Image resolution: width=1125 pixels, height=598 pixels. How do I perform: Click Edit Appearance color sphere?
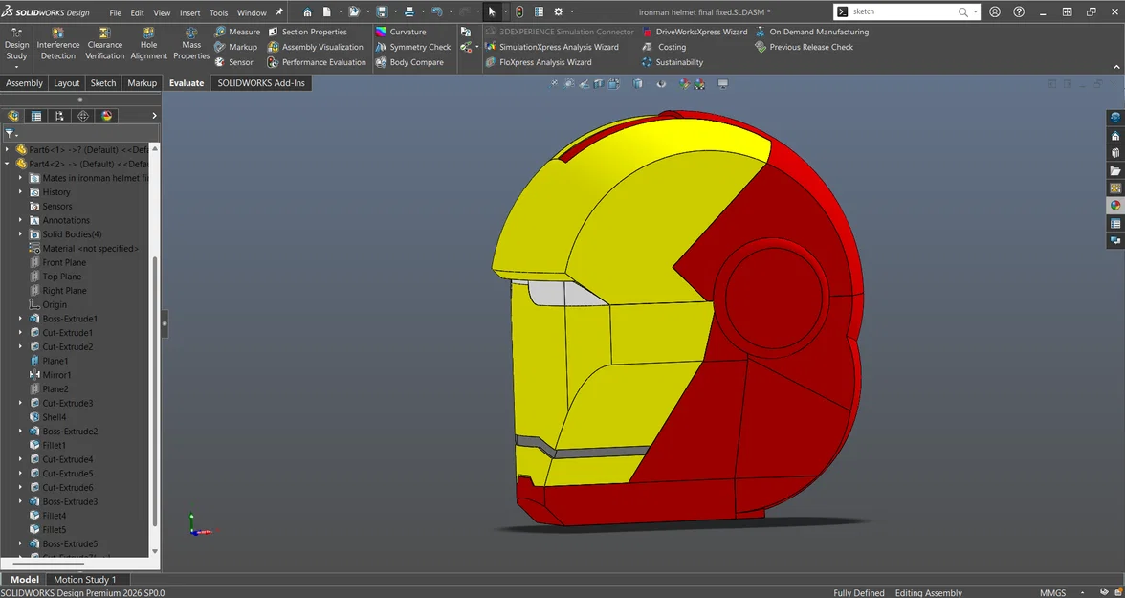click(x=682, y=83)
